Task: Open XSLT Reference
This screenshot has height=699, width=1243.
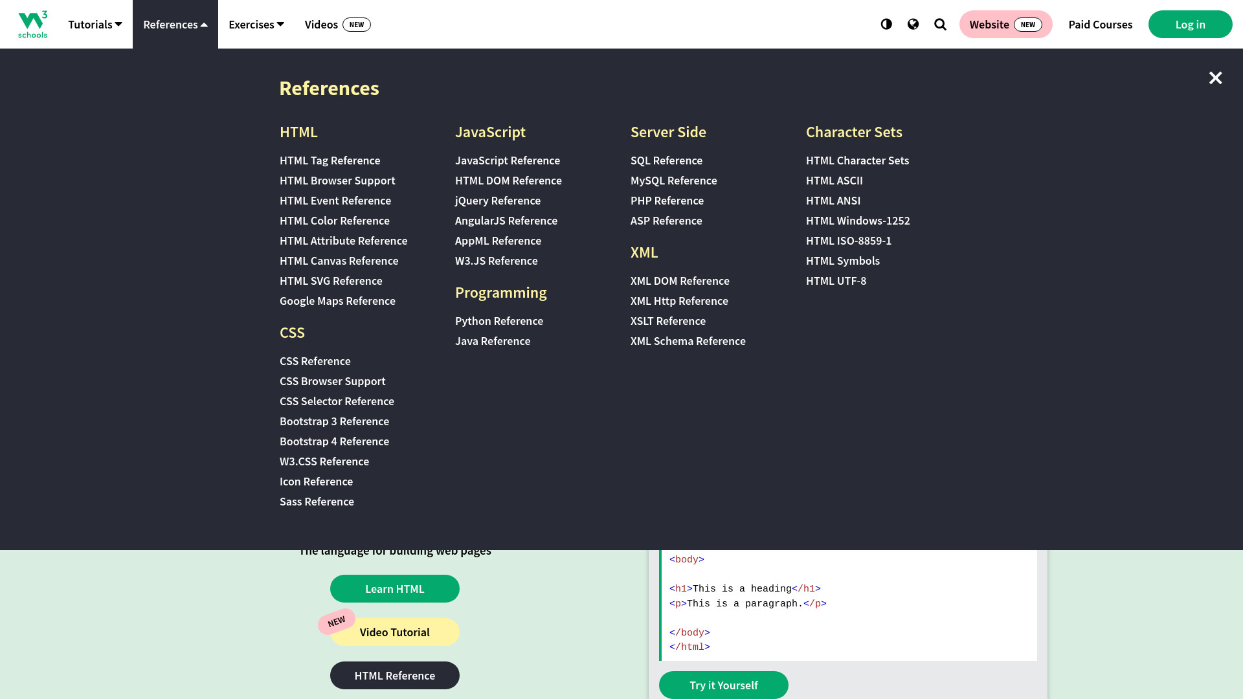Action: pyautogui.click(x=668, y=321)
